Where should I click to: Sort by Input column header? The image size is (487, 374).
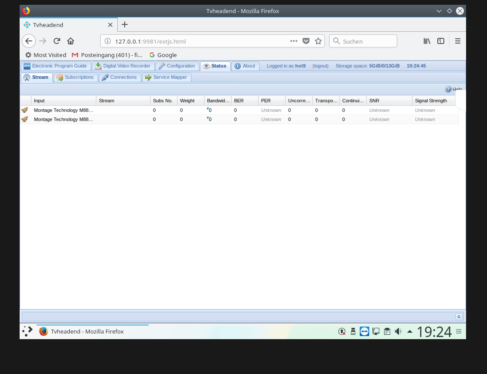click(64, 101)
